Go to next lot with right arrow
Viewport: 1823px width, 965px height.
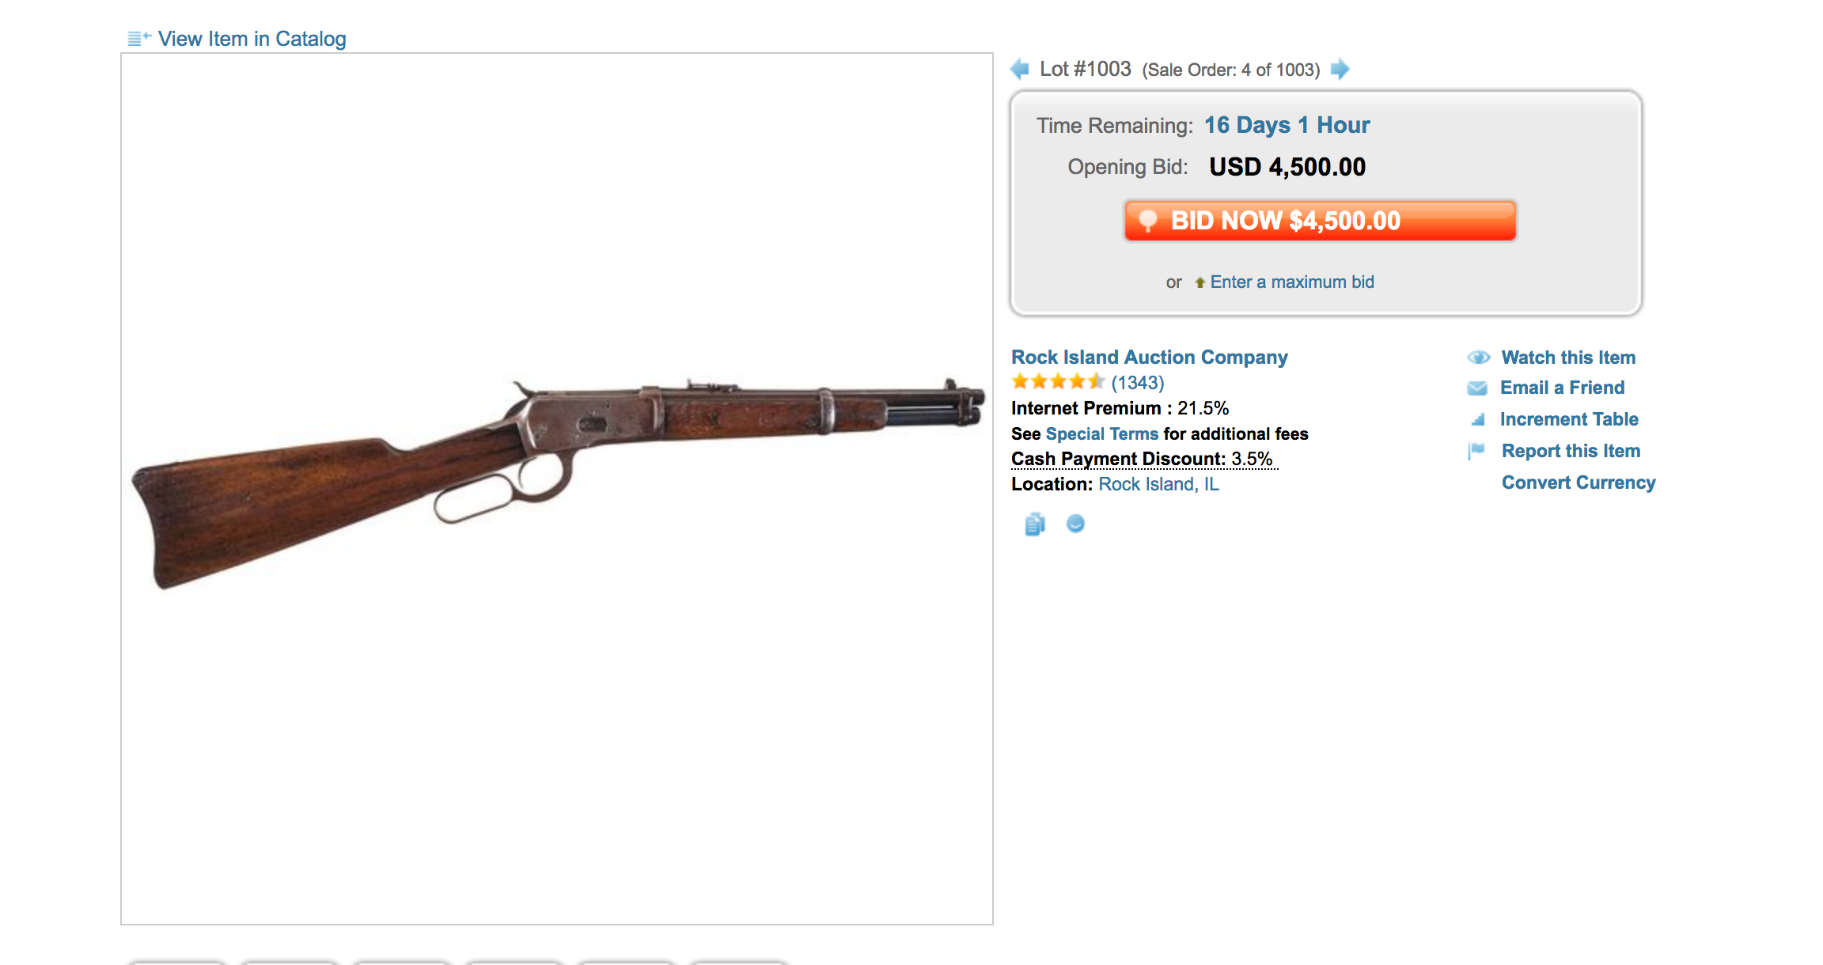(x=1340, y=70)
